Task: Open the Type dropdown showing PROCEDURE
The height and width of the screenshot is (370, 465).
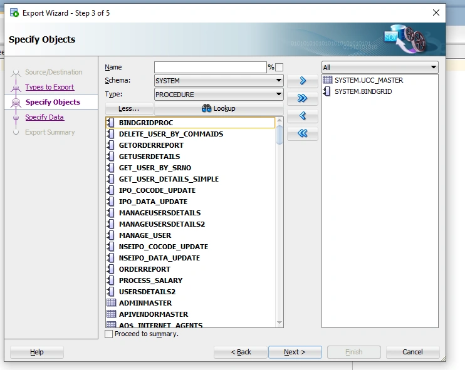Action: (219, 95)
